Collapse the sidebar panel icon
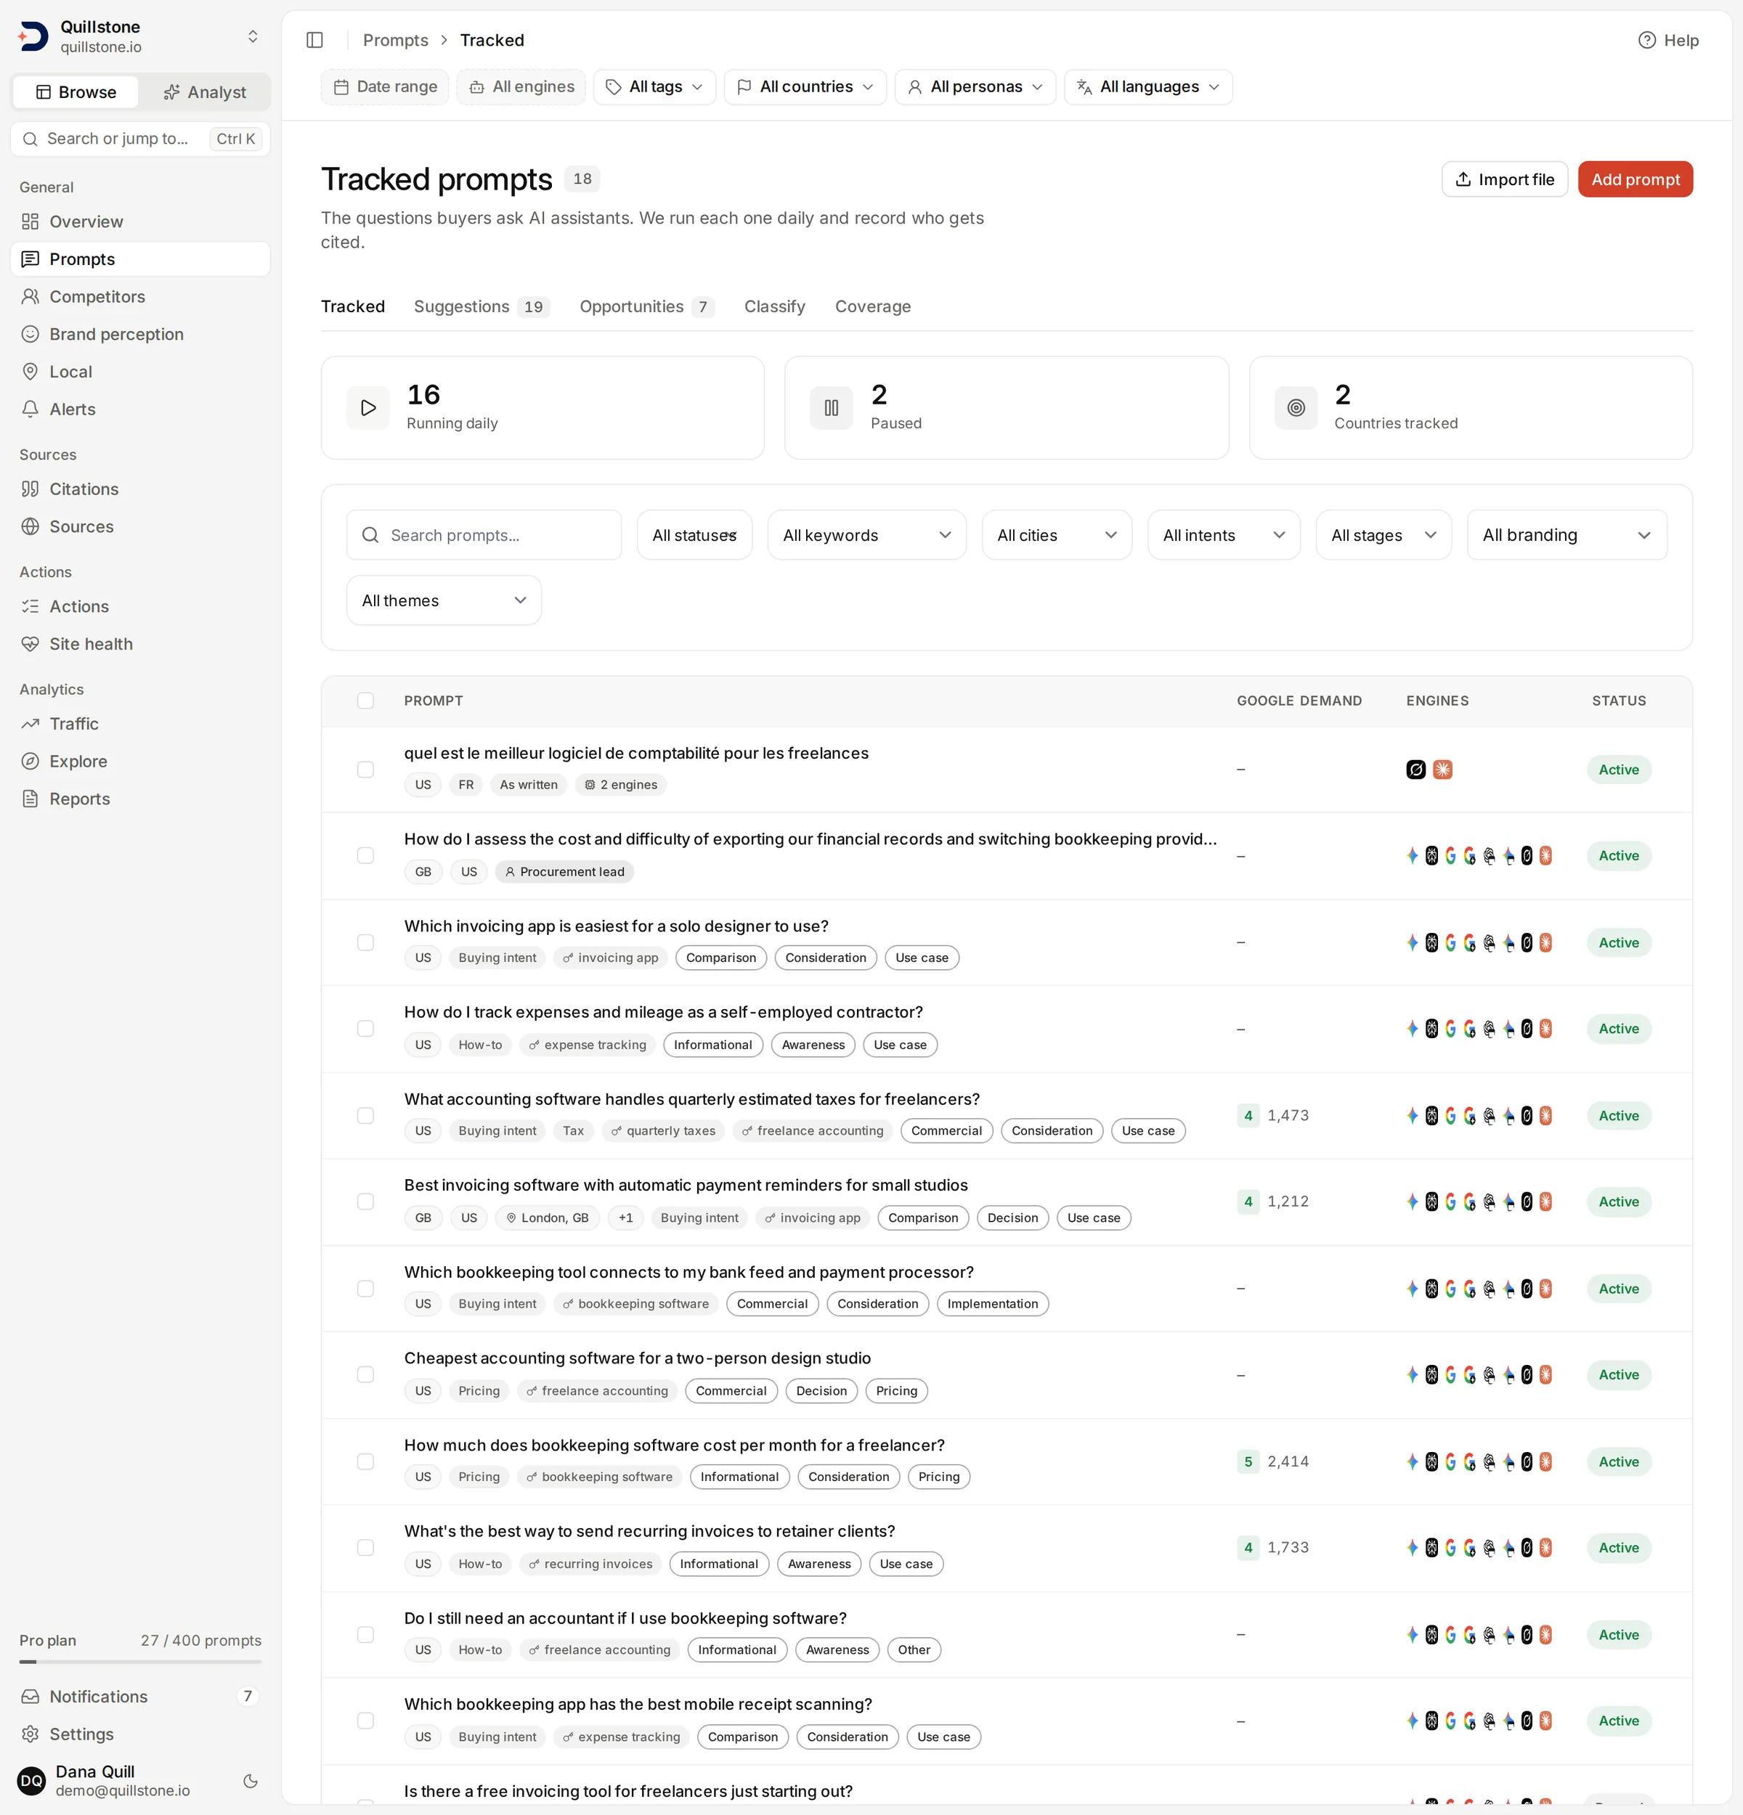 point(315,40)
